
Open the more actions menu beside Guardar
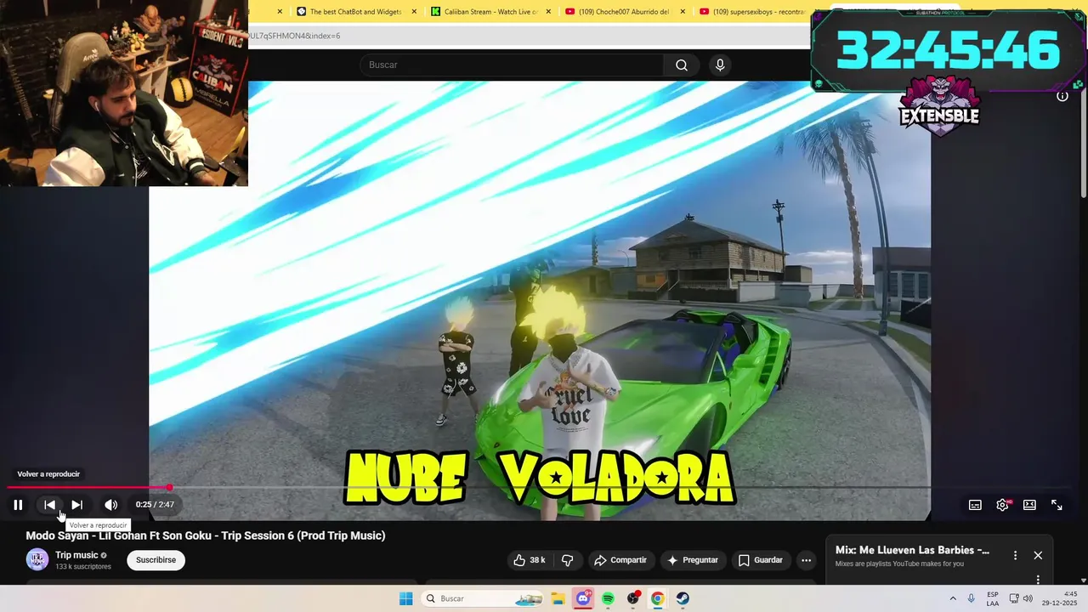(806, 560)
